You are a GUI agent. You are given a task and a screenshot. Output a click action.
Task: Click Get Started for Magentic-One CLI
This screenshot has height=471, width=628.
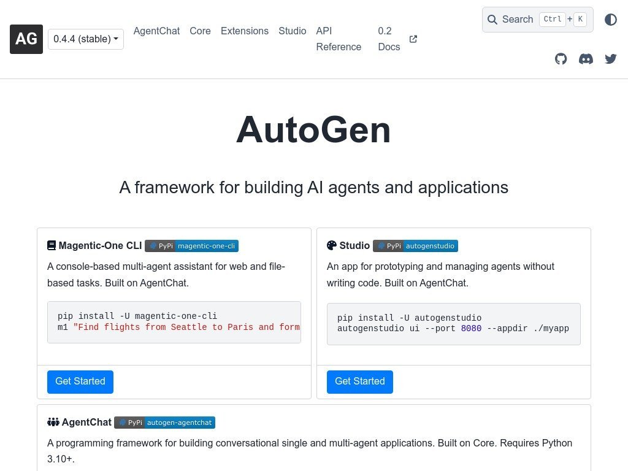[x=80, y=381]
